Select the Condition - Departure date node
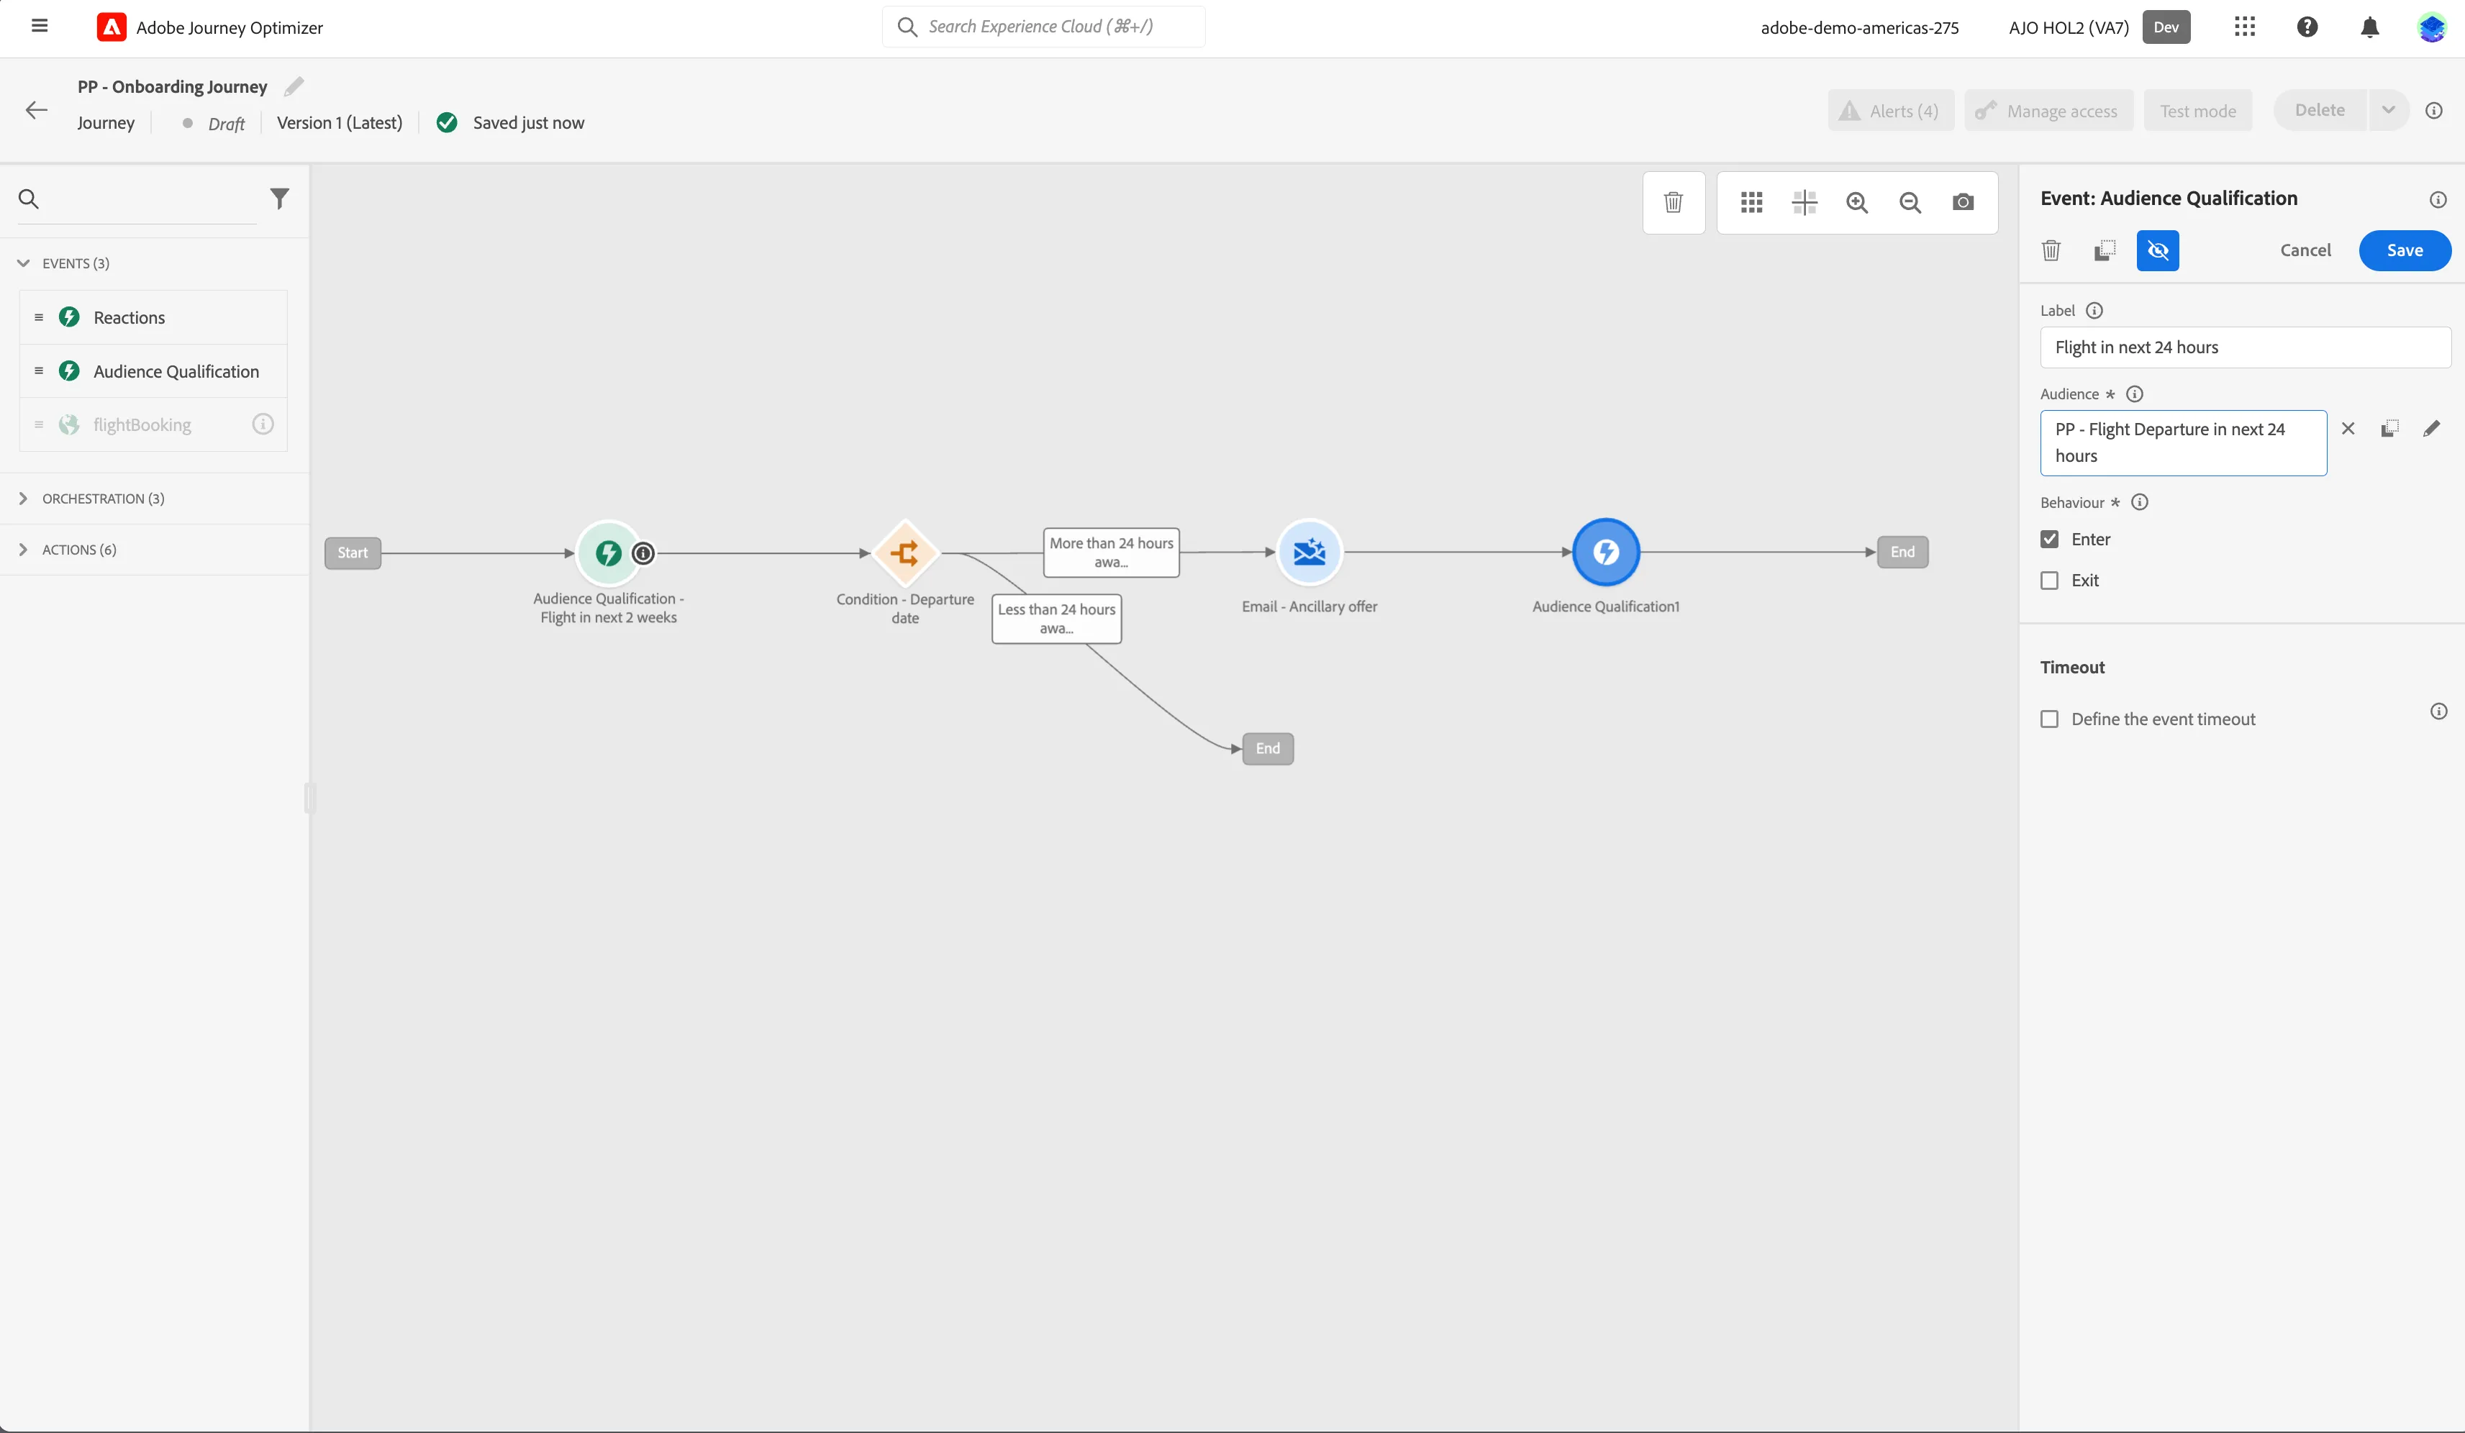Viewport: 2465px width, 1433px height. pyautogui.click(x=905, y=552)
